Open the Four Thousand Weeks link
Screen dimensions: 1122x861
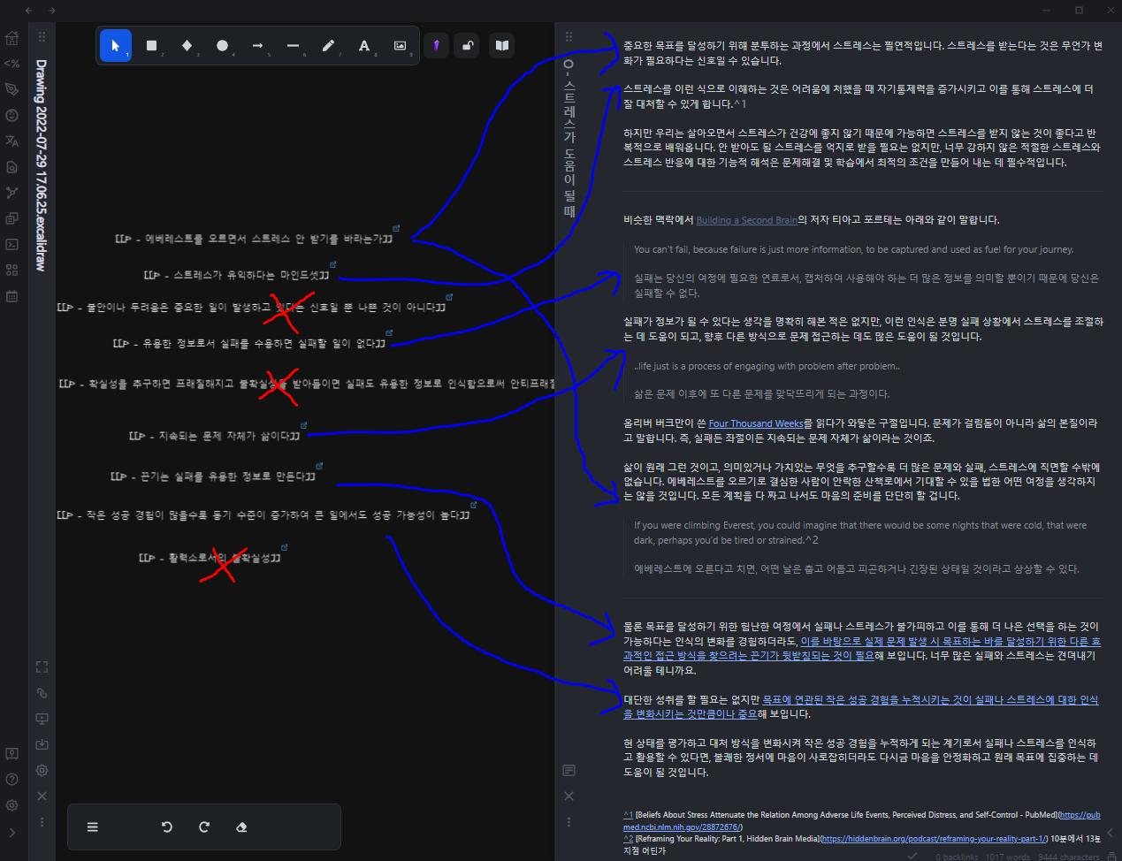pyautogui.click(x=756, y=423)
